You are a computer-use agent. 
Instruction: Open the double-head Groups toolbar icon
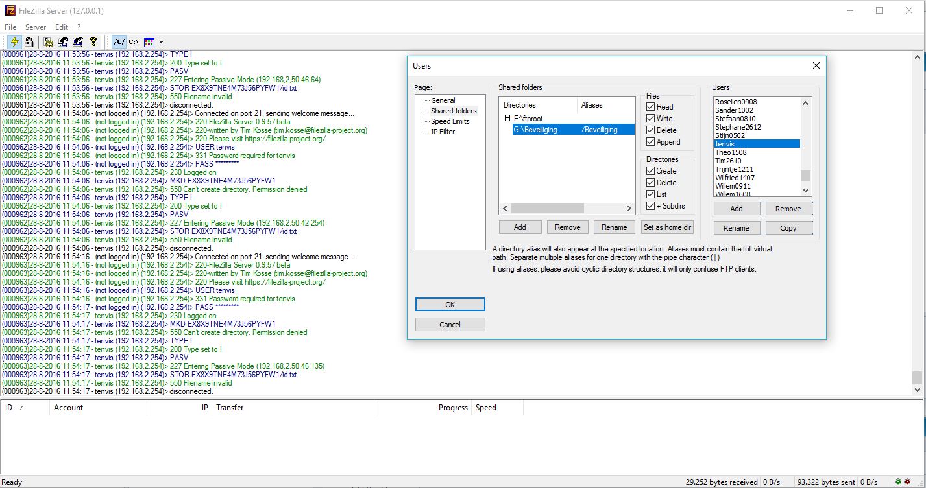coord(78,41)
